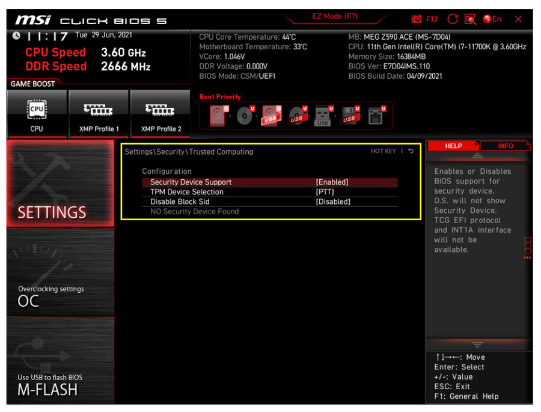541x412 pixels.
Task: Click the red X exit icon
Action: [x=518, y=19]
